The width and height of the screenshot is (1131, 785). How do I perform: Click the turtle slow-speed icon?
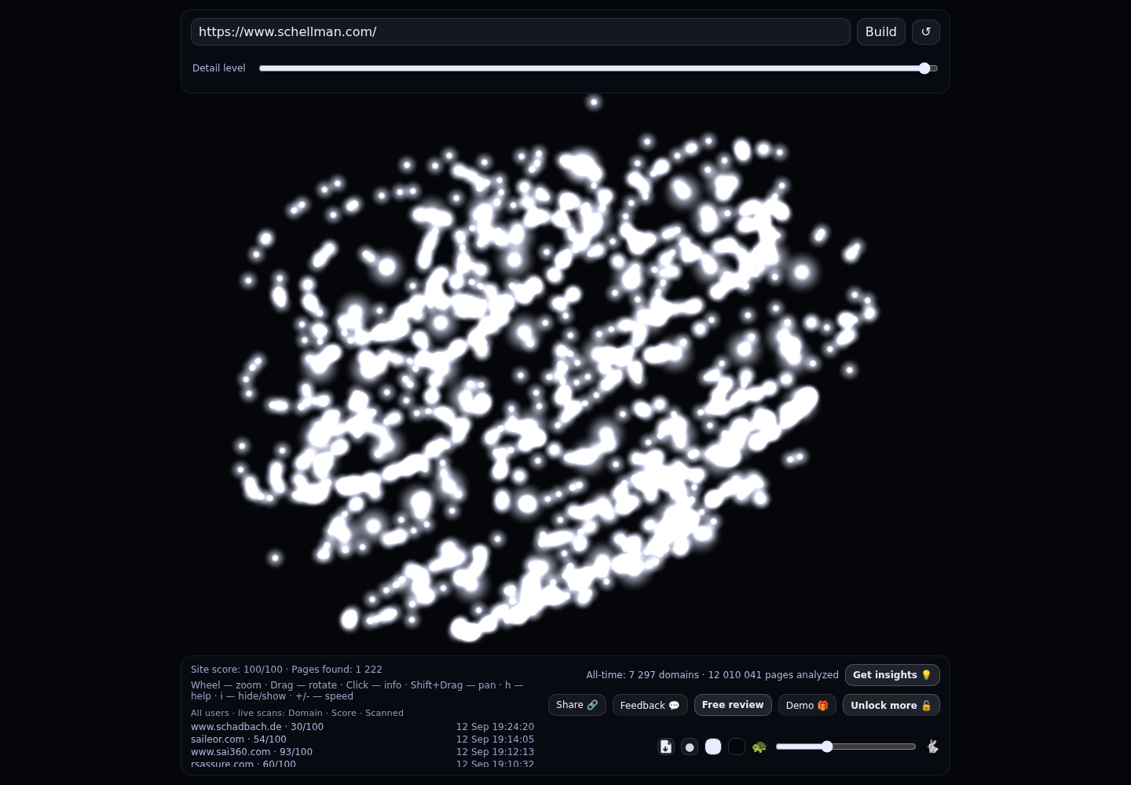(759, 747)
